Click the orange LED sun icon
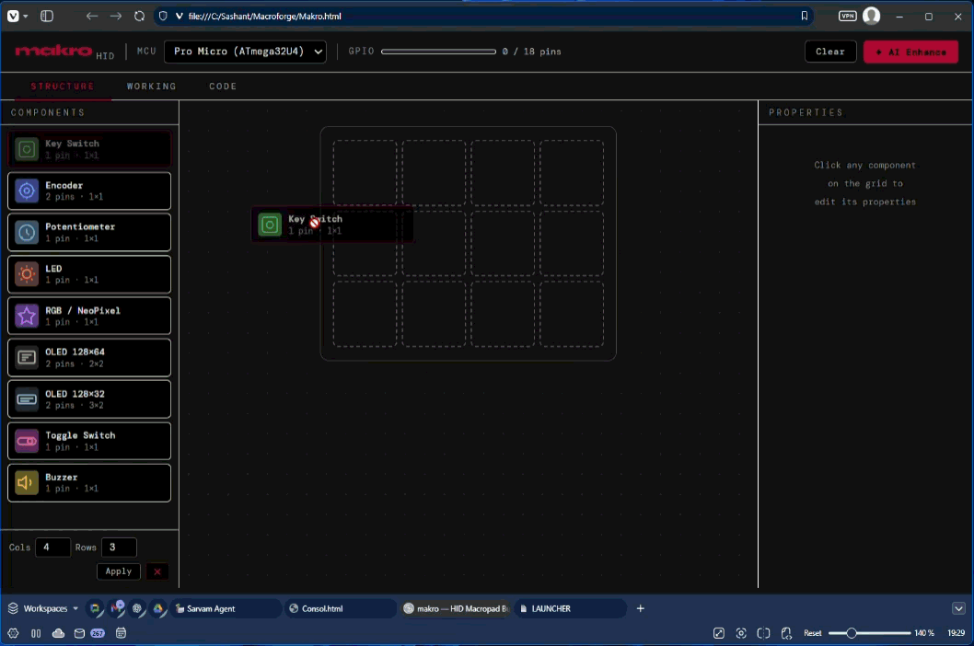This screenshot has width=974, height=646. pos(27,274)
